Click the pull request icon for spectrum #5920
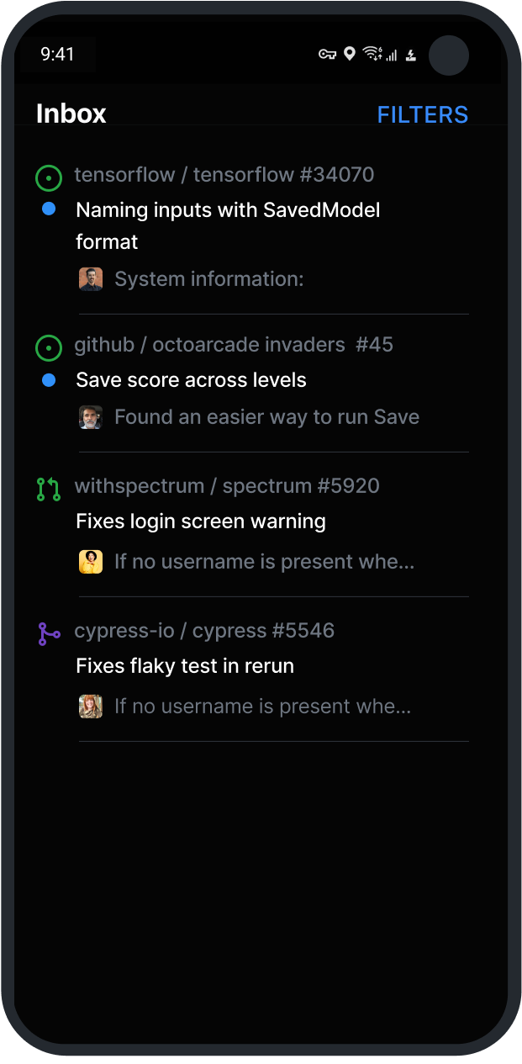The image size is (522, 1064). coord(49,489)
